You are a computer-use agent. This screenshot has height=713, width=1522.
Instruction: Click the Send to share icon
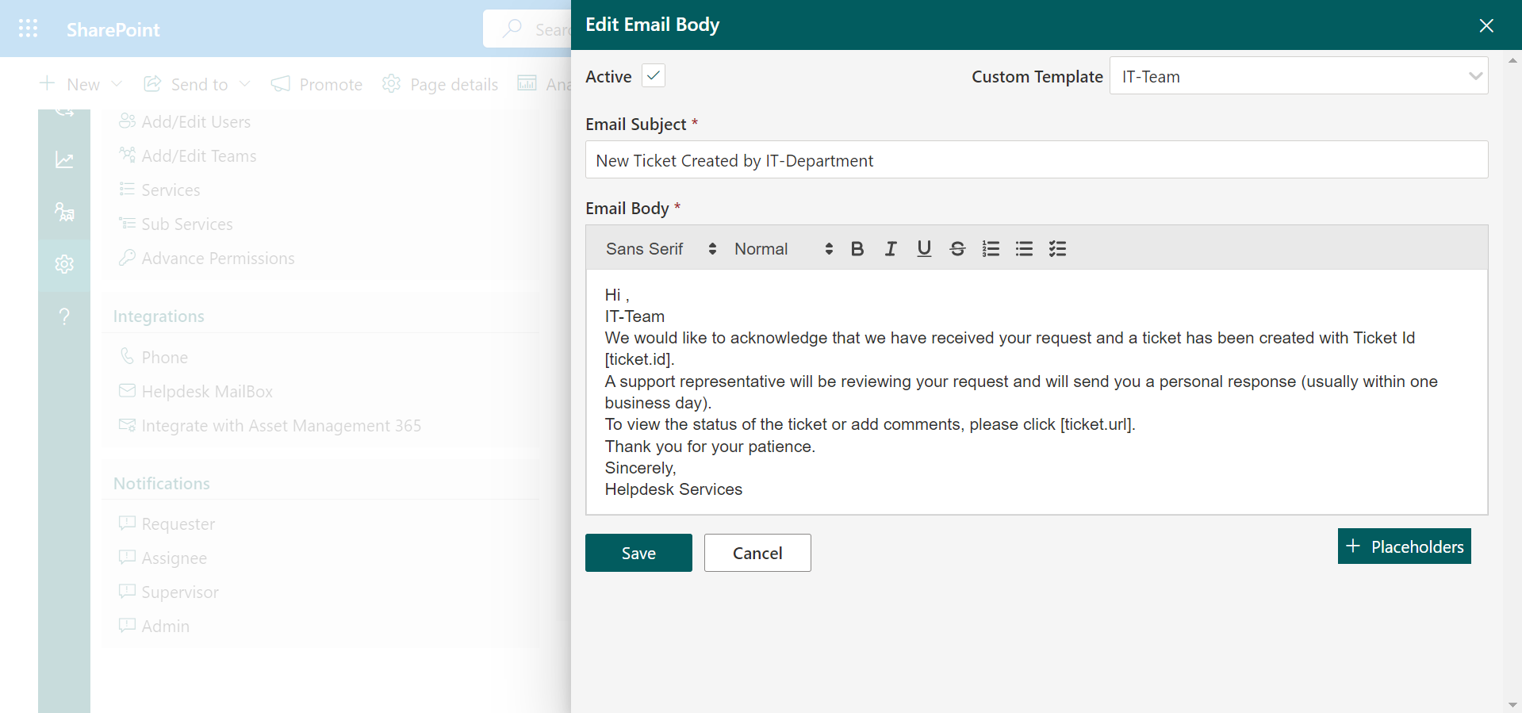click(x=152, y=83)
